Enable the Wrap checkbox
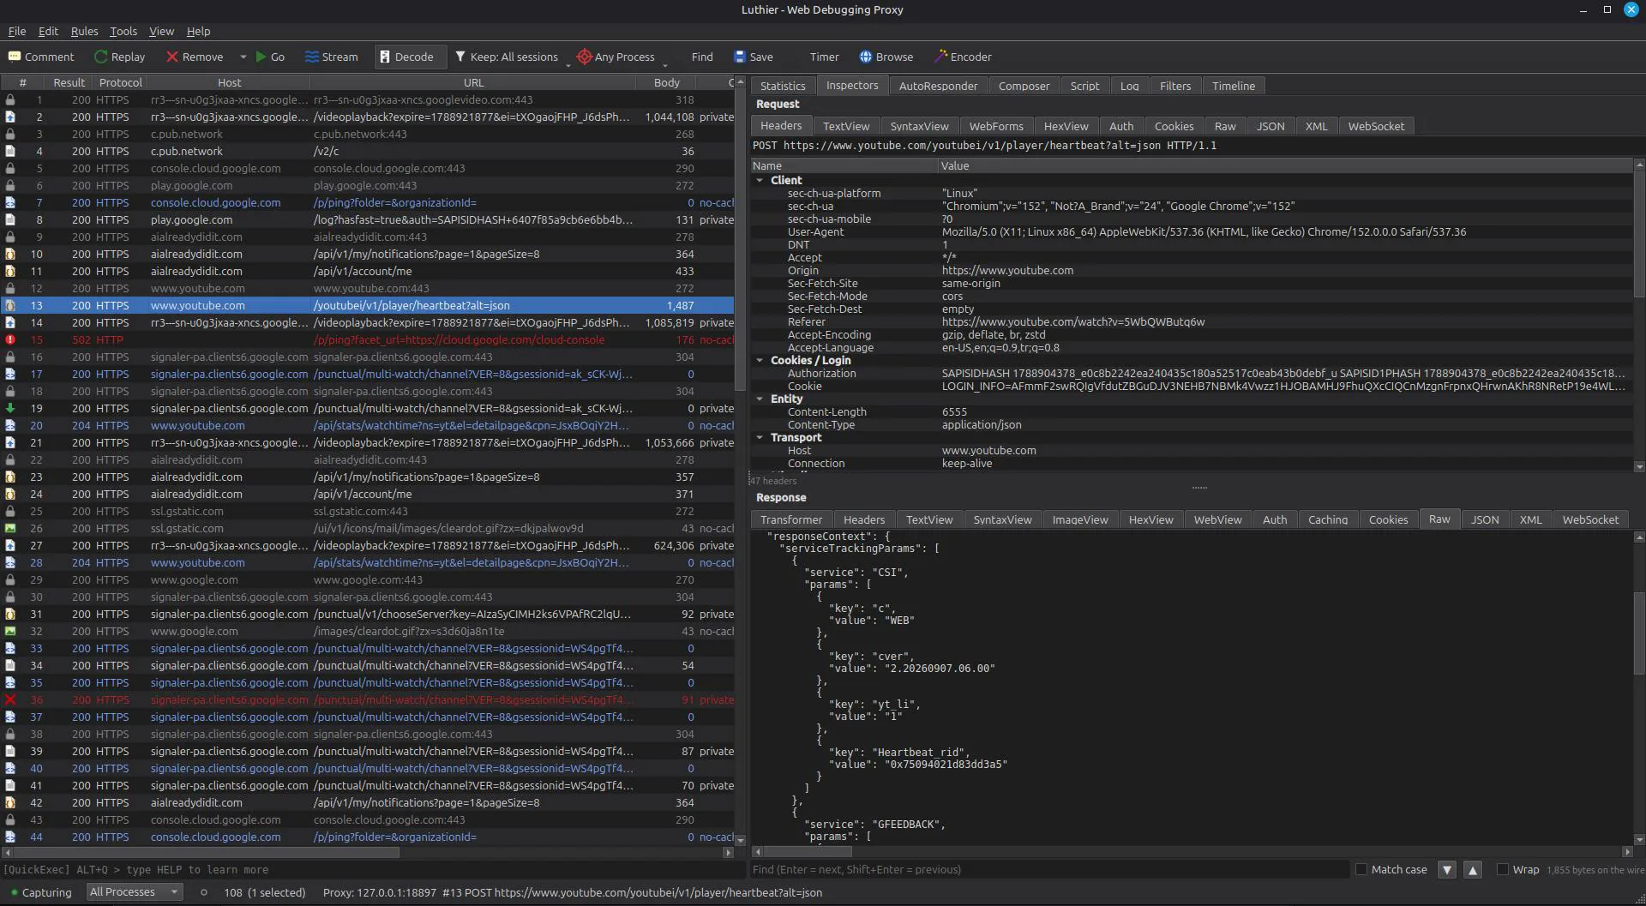 (x=1503, y=869)
